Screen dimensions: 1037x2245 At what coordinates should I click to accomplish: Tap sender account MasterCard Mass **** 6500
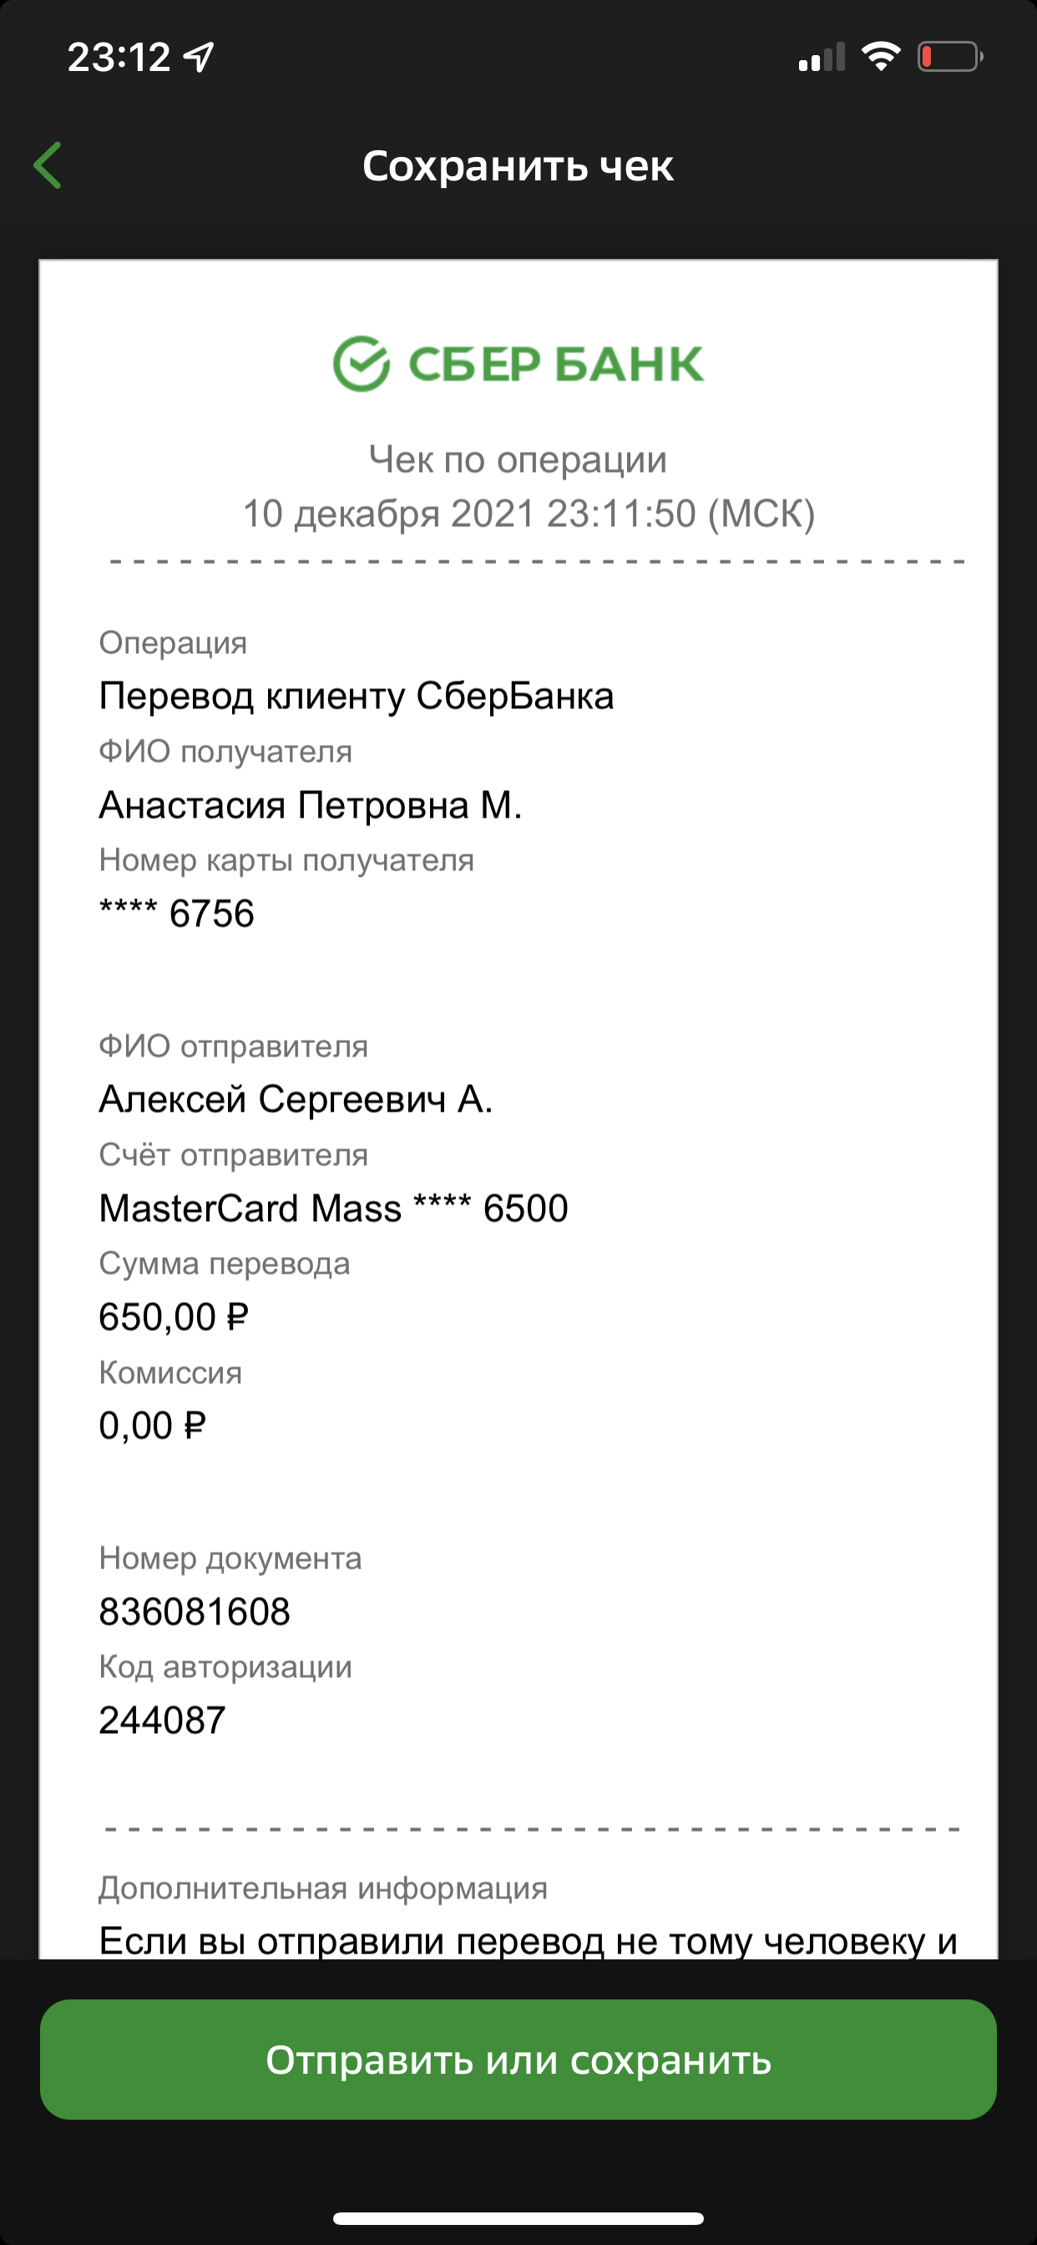tap(334, 1208)
